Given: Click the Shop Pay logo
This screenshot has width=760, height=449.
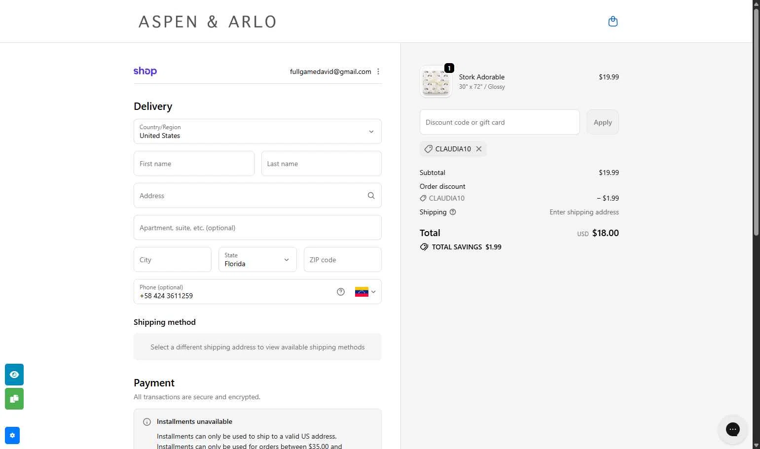Looking at the screenshot, I should click(145, 71).
